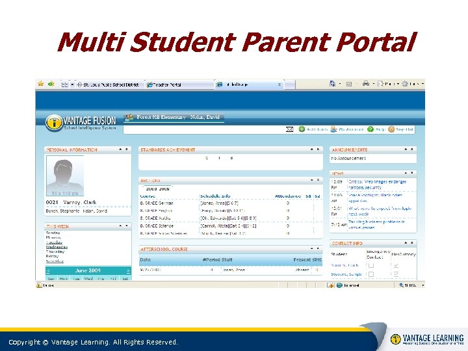Click the Favorites star icon in browser toolbar
468x351 pixels.
pos(40,84)
